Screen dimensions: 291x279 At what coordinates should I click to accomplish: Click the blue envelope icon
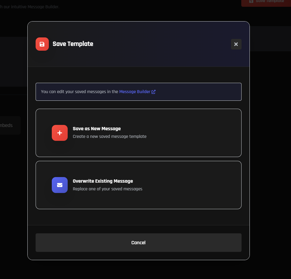[x=60, y=185]
